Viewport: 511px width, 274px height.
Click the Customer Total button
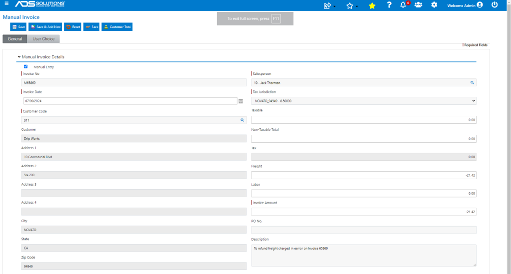tap(117, 27)
